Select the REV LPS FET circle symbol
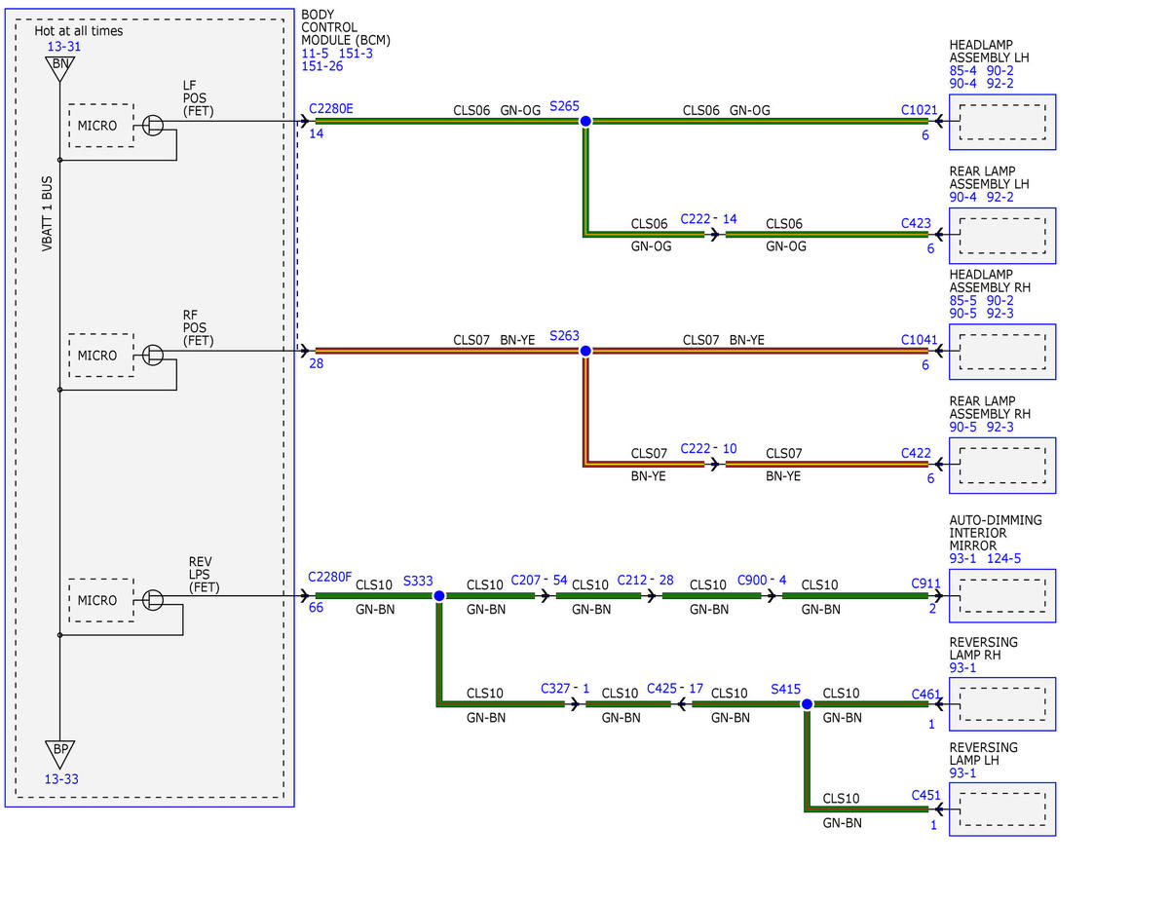This screenshot has width=1169, height=903. [x=153, y=600]
